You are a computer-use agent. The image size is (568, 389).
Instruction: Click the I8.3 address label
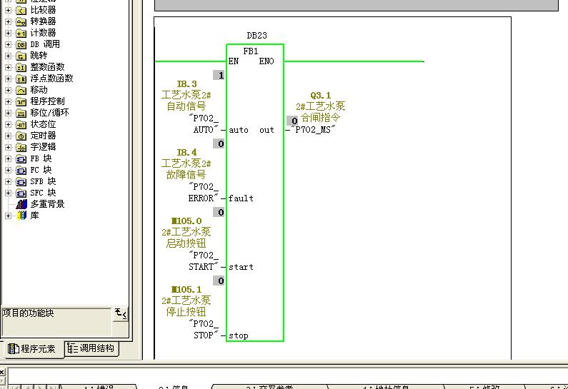tap(187, 84)
